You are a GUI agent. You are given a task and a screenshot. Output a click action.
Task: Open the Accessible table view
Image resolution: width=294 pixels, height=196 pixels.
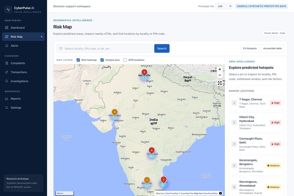tap(272, 49)
